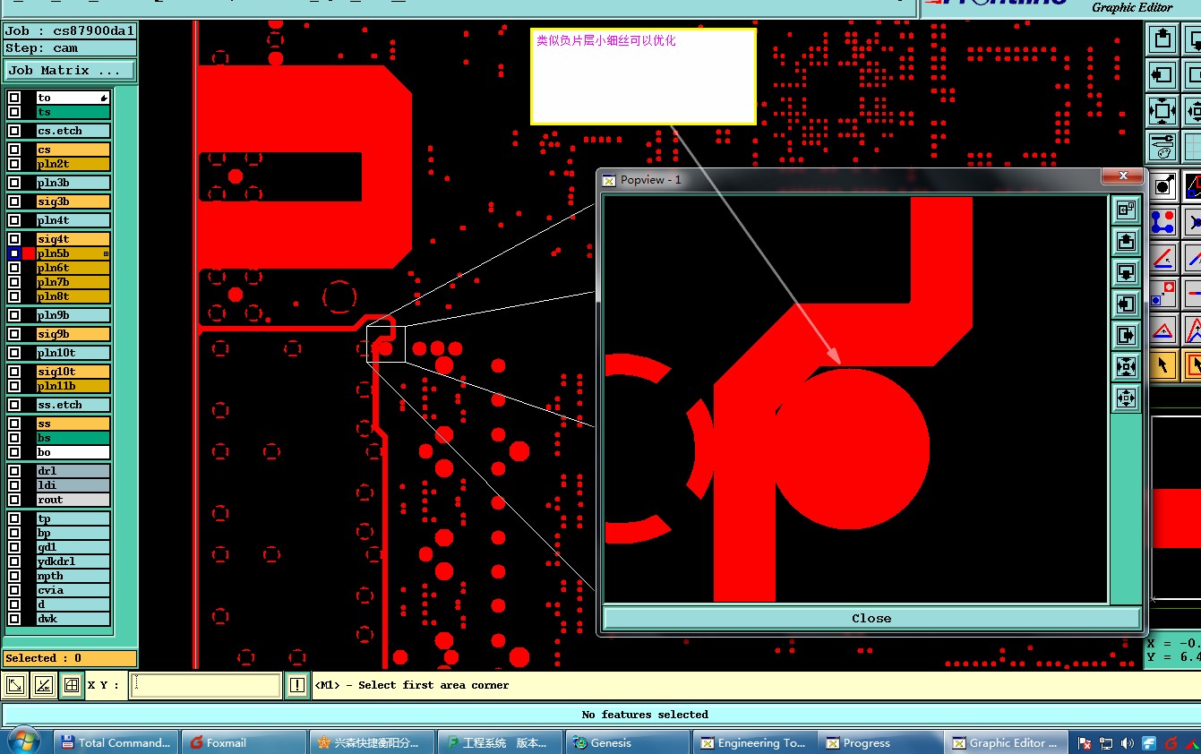1201x754 pixels.
Task: Click the diagonal arrow coordinate mode icon
Action: tap(15, 686)
